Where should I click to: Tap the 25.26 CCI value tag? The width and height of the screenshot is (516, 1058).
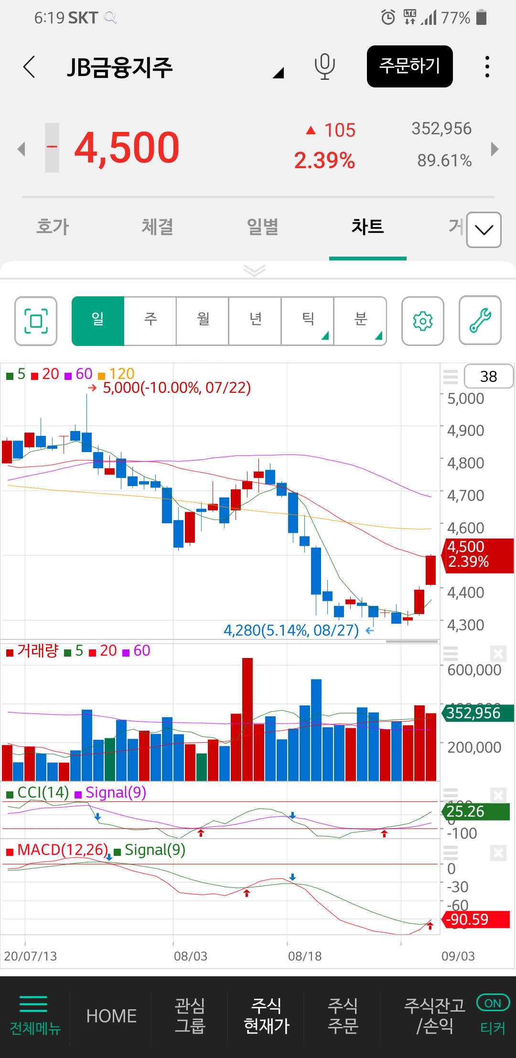(475, 811)
